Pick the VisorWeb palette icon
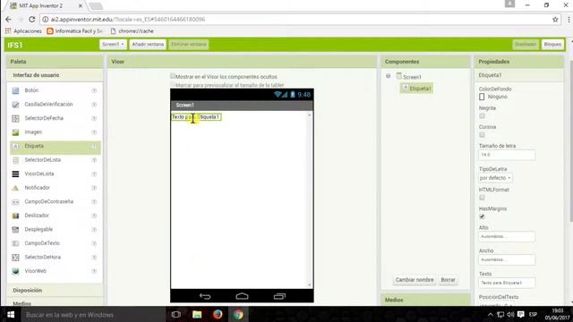 tap(15, 271)
